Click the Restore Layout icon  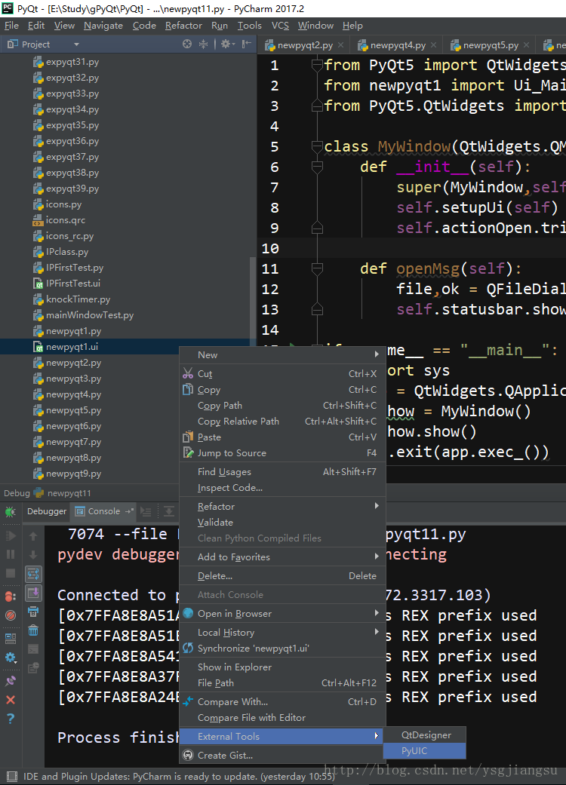point(10,638)
